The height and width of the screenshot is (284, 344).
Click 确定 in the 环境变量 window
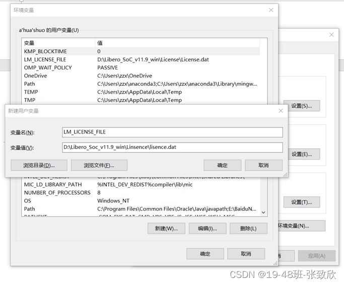[x=205, y=254]
